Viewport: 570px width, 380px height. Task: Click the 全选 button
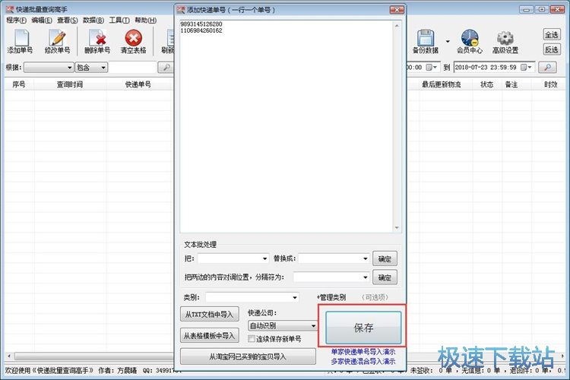coord(552,35)
